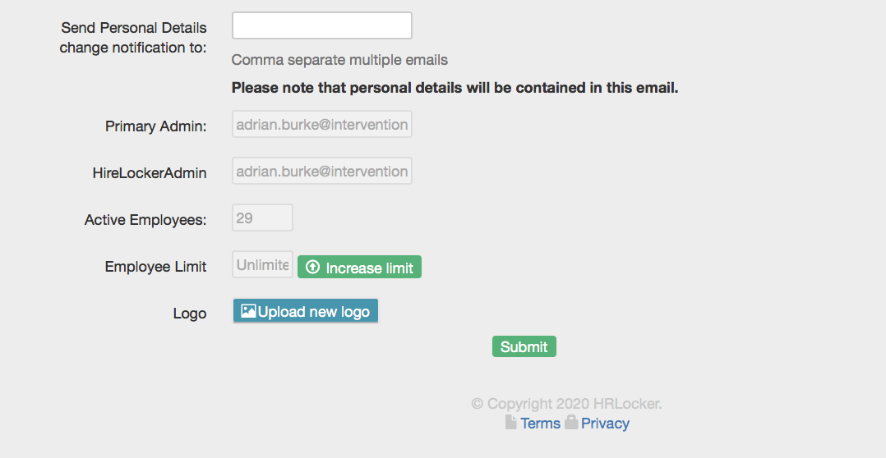Click the document icon beside Terms
Viewport: 886px width, 458px height.
pos(511,423)
